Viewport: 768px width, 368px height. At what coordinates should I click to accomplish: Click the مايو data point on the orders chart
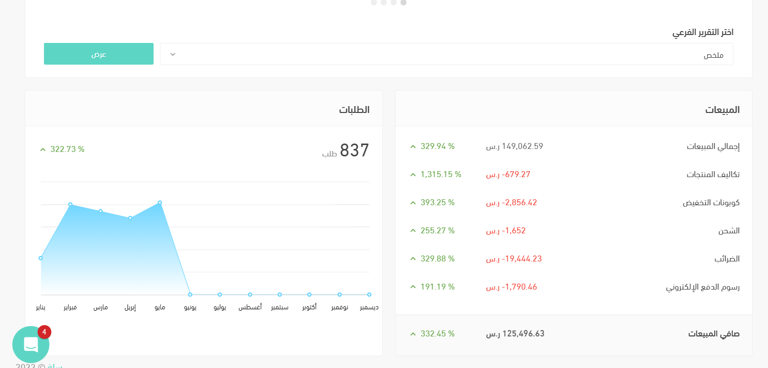click(x=160, y=203)
